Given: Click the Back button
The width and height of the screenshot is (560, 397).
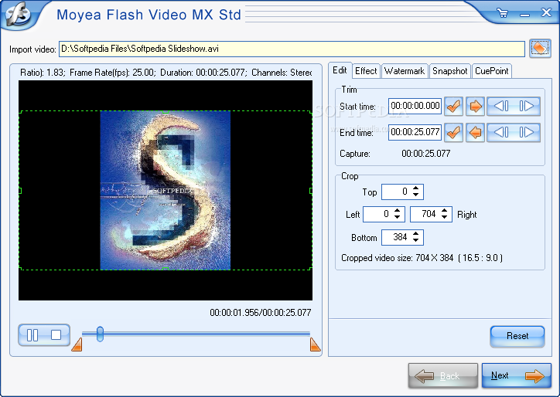Looking at the screenshot, I should point(443,375).
